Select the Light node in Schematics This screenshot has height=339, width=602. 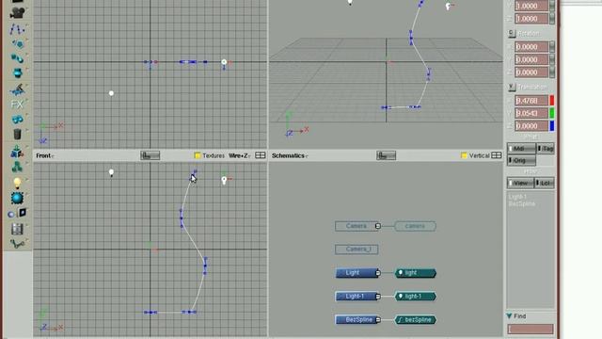tap(356, 273)
